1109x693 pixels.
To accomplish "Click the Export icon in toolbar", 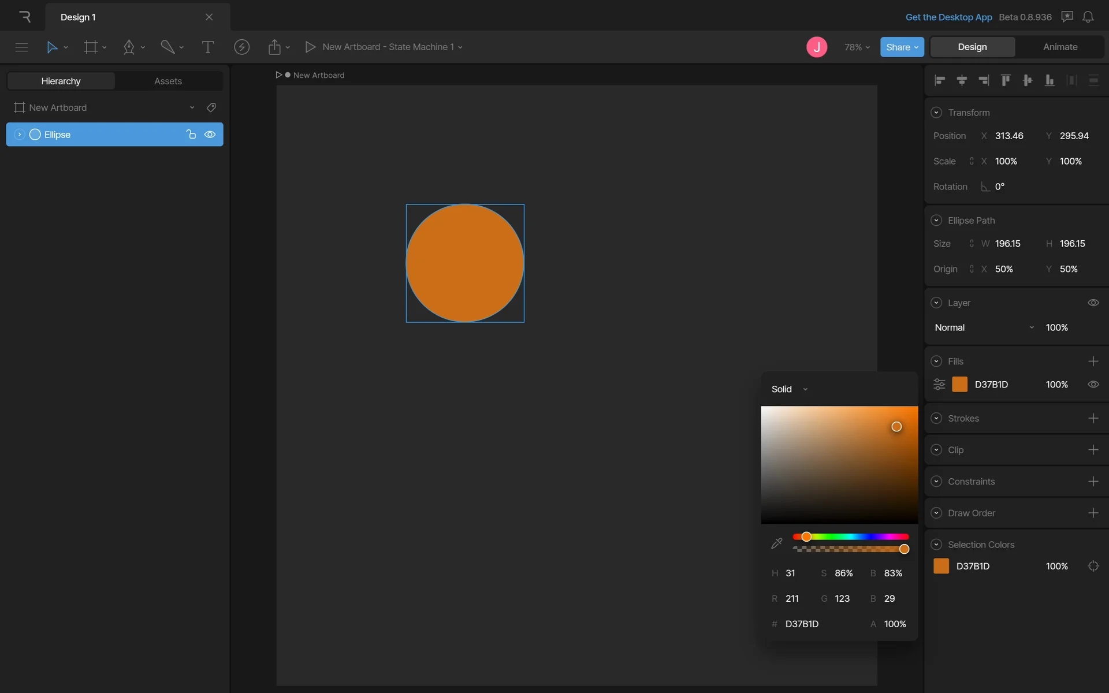I will click(274, 47).
